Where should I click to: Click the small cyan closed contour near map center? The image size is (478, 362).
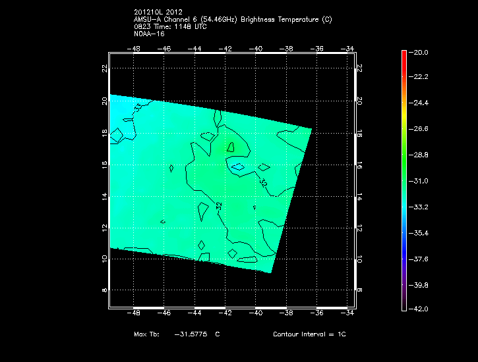(237, 167)
